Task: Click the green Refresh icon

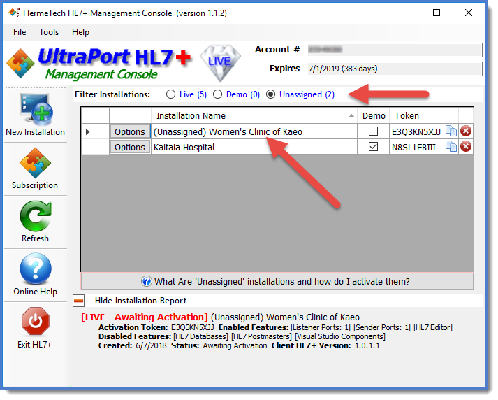Action: point(36,216)
